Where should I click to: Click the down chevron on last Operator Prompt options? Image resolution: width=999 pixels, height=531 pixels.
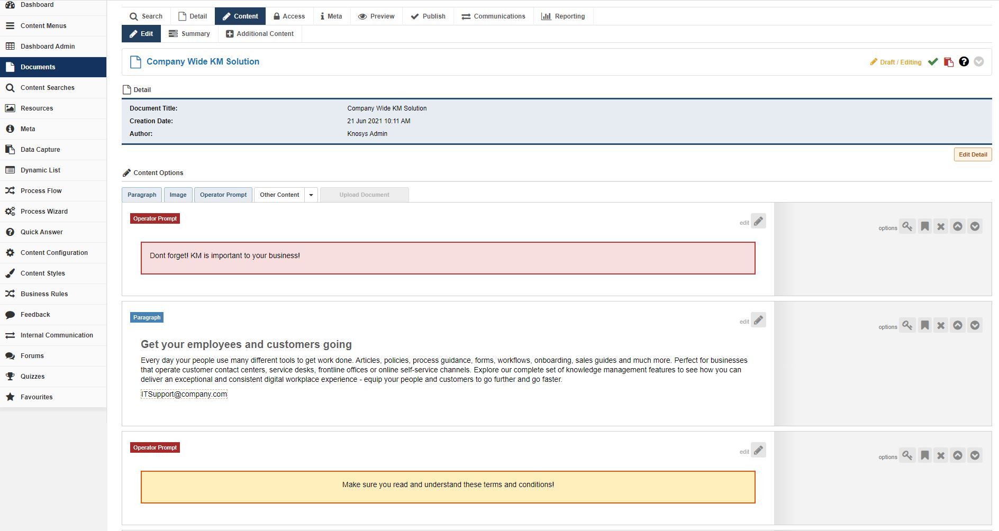pos(975,455)
